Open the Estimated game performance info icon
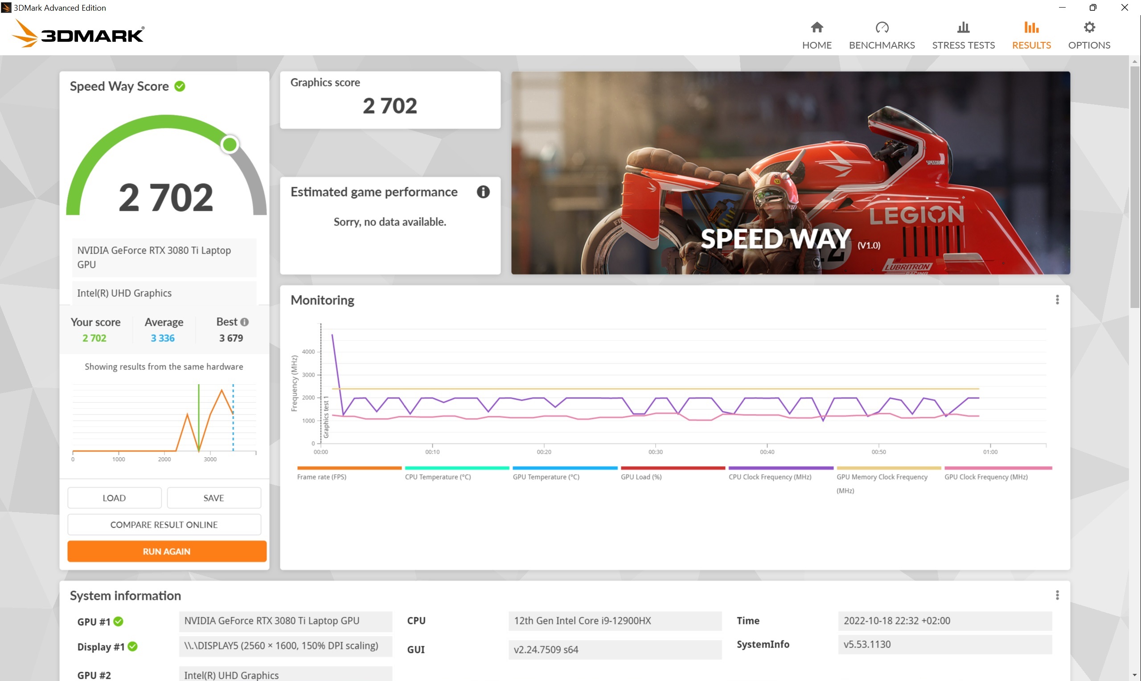The image size is (1141, 681). (483, 192)
